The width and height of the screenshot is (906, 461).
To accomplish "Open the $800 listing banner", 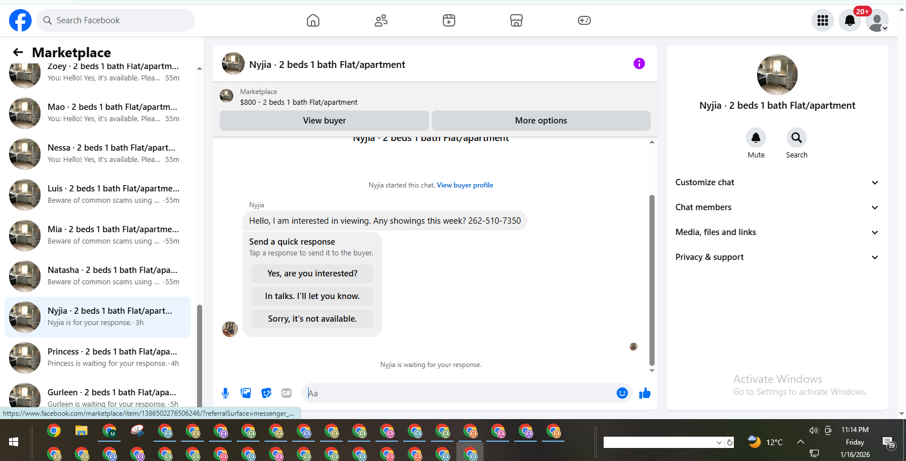I will (435, 97).
